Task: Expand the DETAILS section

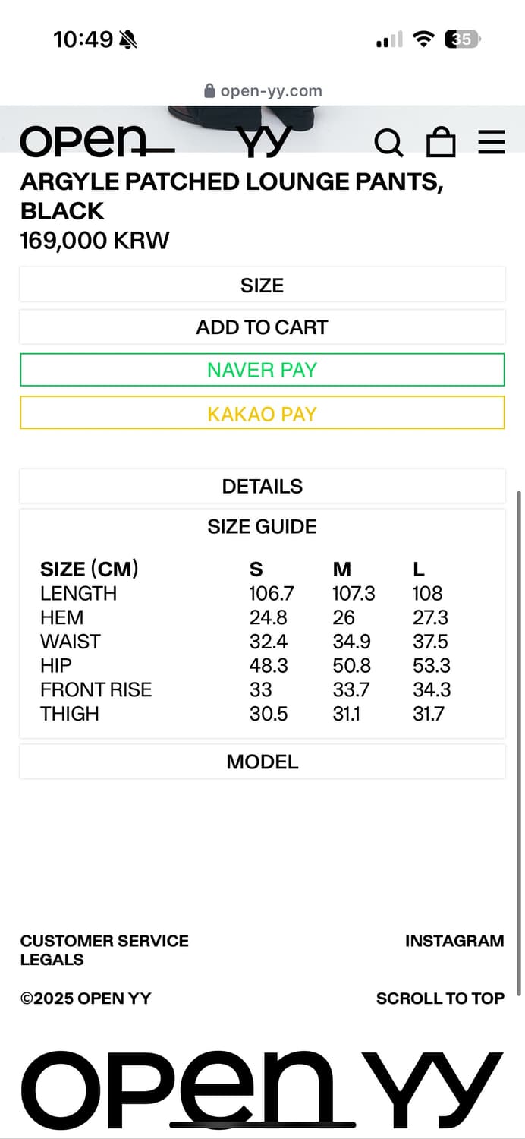Action: point(262,487)
